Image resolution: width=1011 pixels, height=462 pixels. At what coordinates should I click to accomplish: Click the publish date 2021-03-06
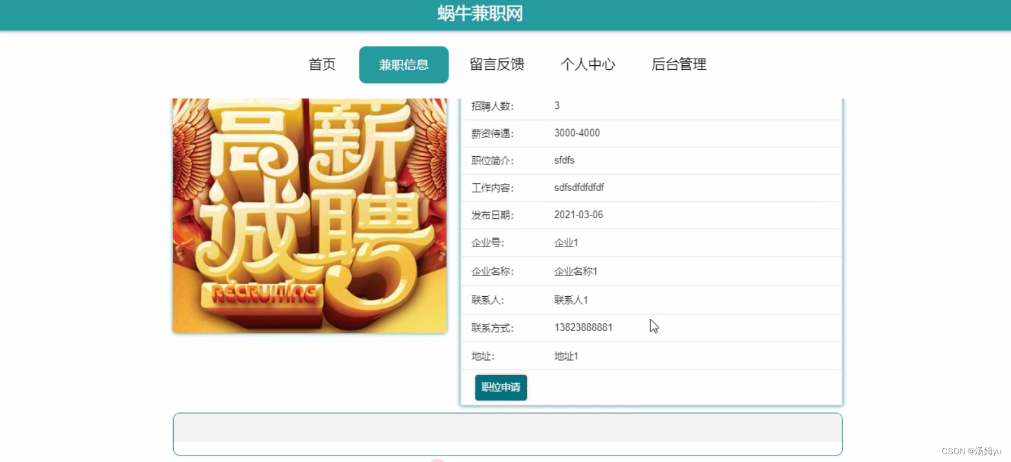coord(578,214)
